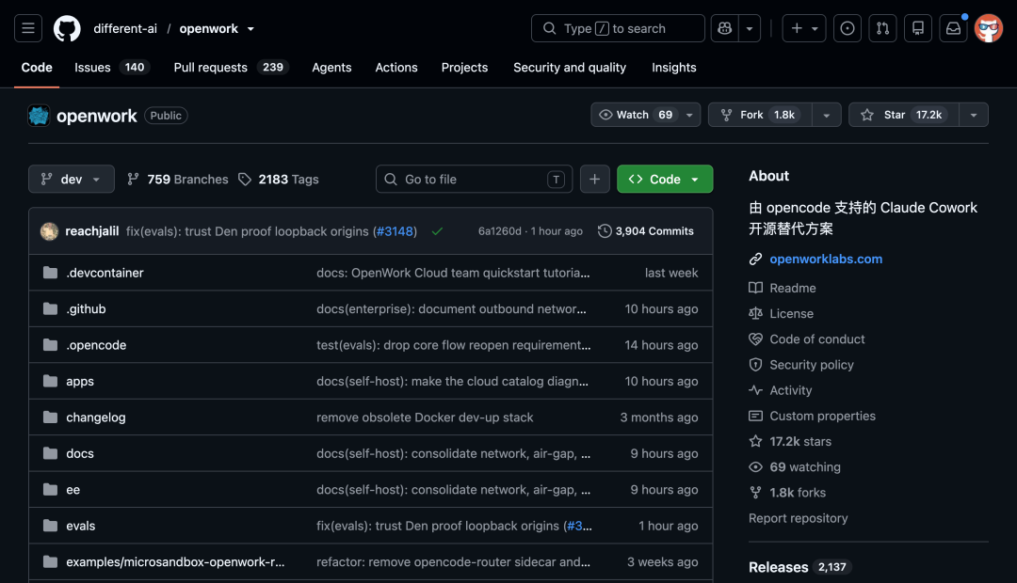Switch to the Projects tab
Image resolution: width=1017 pixels, height=583 pixels.
[464, 68]
